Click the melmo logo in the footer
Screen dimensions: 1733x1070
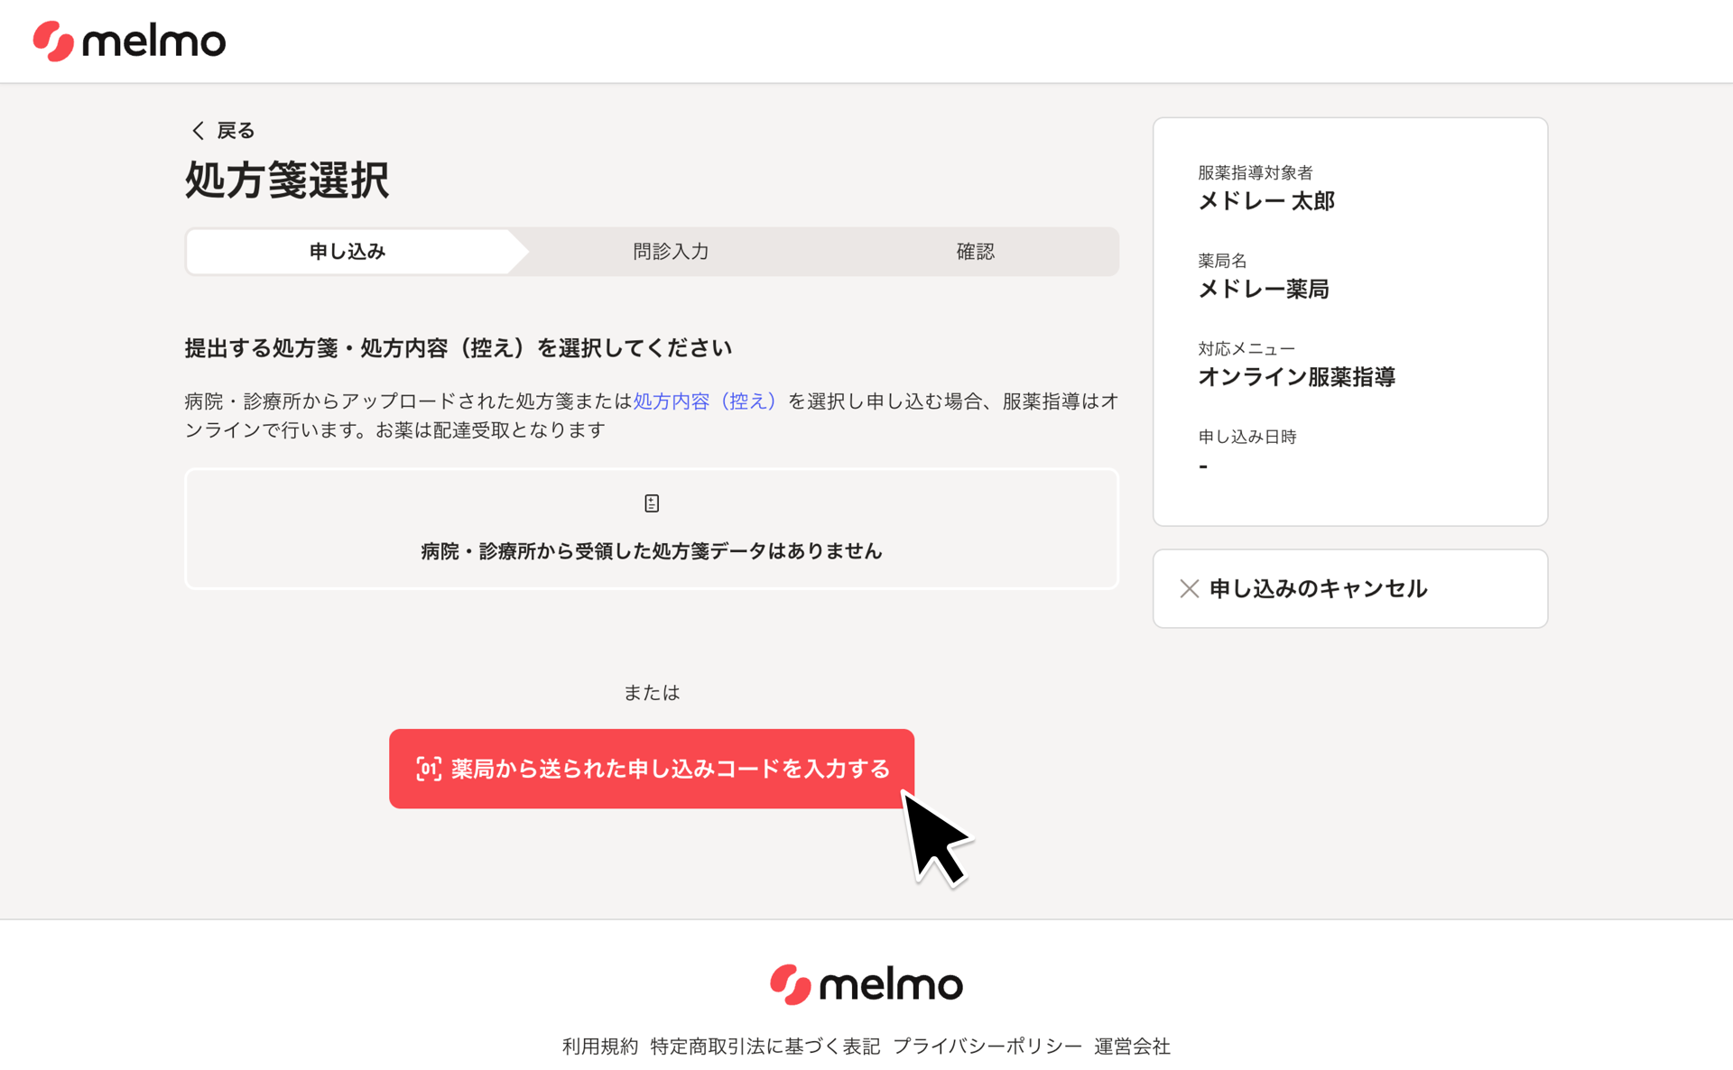pos(866,984)
